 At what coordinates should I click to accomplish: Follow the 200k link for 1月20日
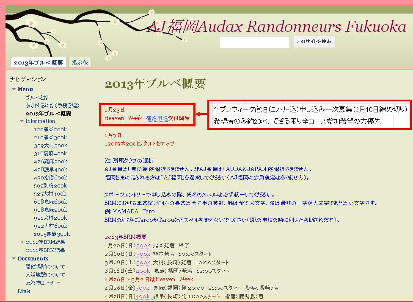[143, 246]
